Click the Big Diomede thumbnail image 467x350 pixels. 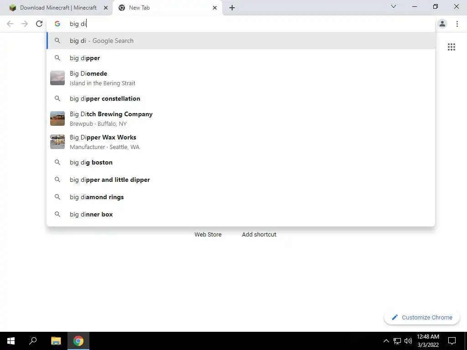(x=57, y=78)
